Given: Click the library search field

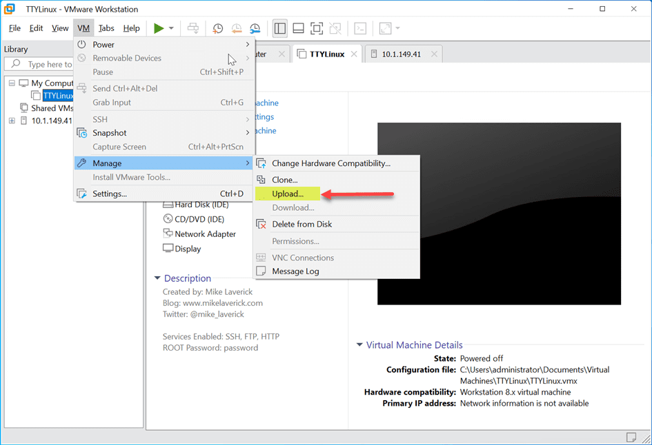Looking at the screenshot, I should [x=39, y=64].
